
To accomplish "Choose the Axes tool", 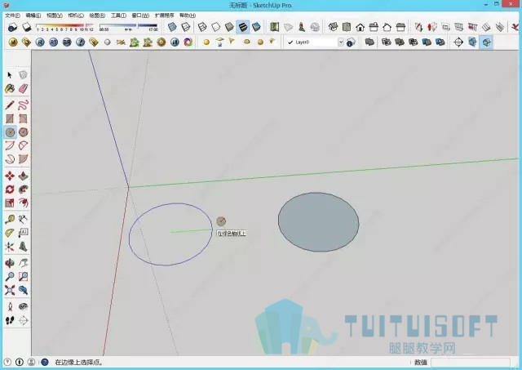I will coord(10,247).
